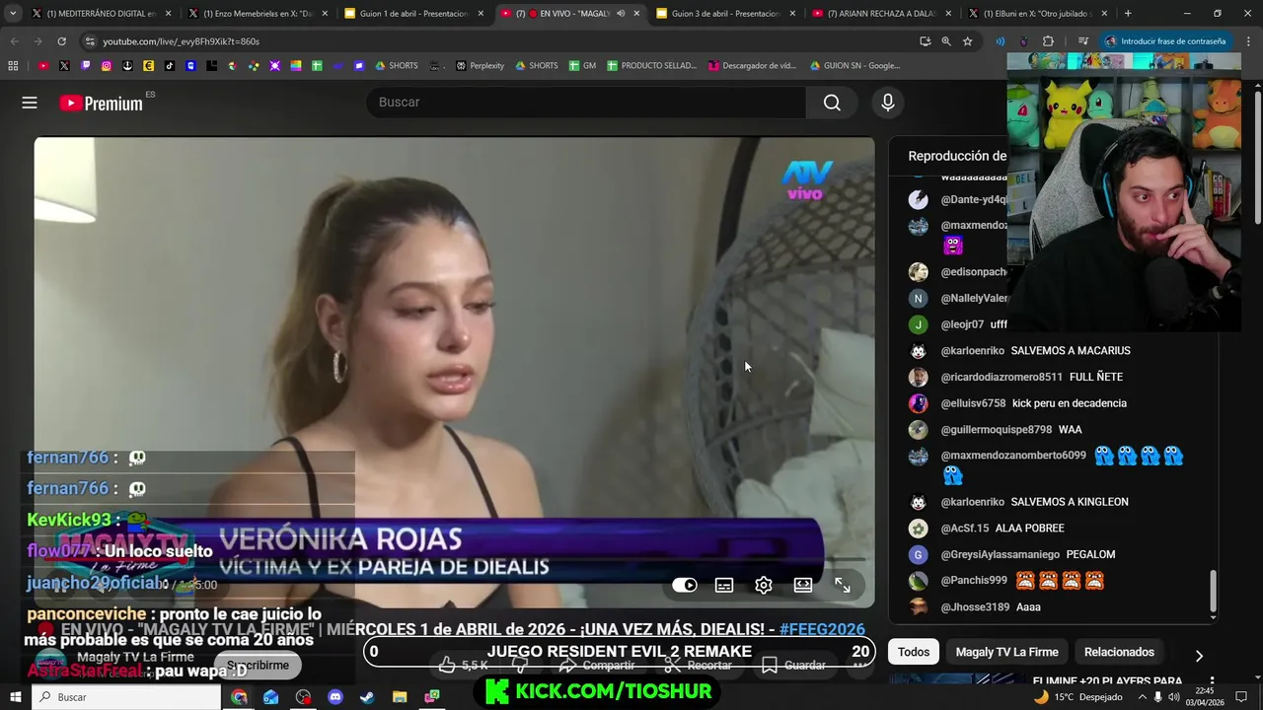1263x710 pixels.
Task: Select the Todos filter chip
Action: pos(914,652)
